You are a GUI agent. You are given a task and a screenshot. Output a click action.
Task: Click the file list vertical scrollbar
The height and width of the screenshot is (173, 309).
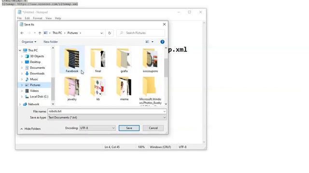point(166,67)
